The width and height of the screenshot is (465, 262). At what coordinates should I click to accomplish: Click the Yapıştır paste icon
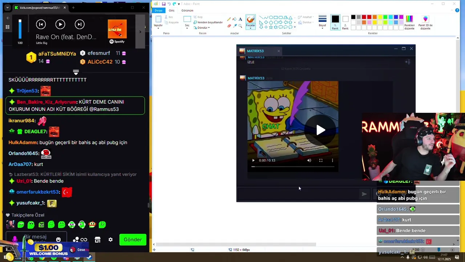(x=158, y=19)
